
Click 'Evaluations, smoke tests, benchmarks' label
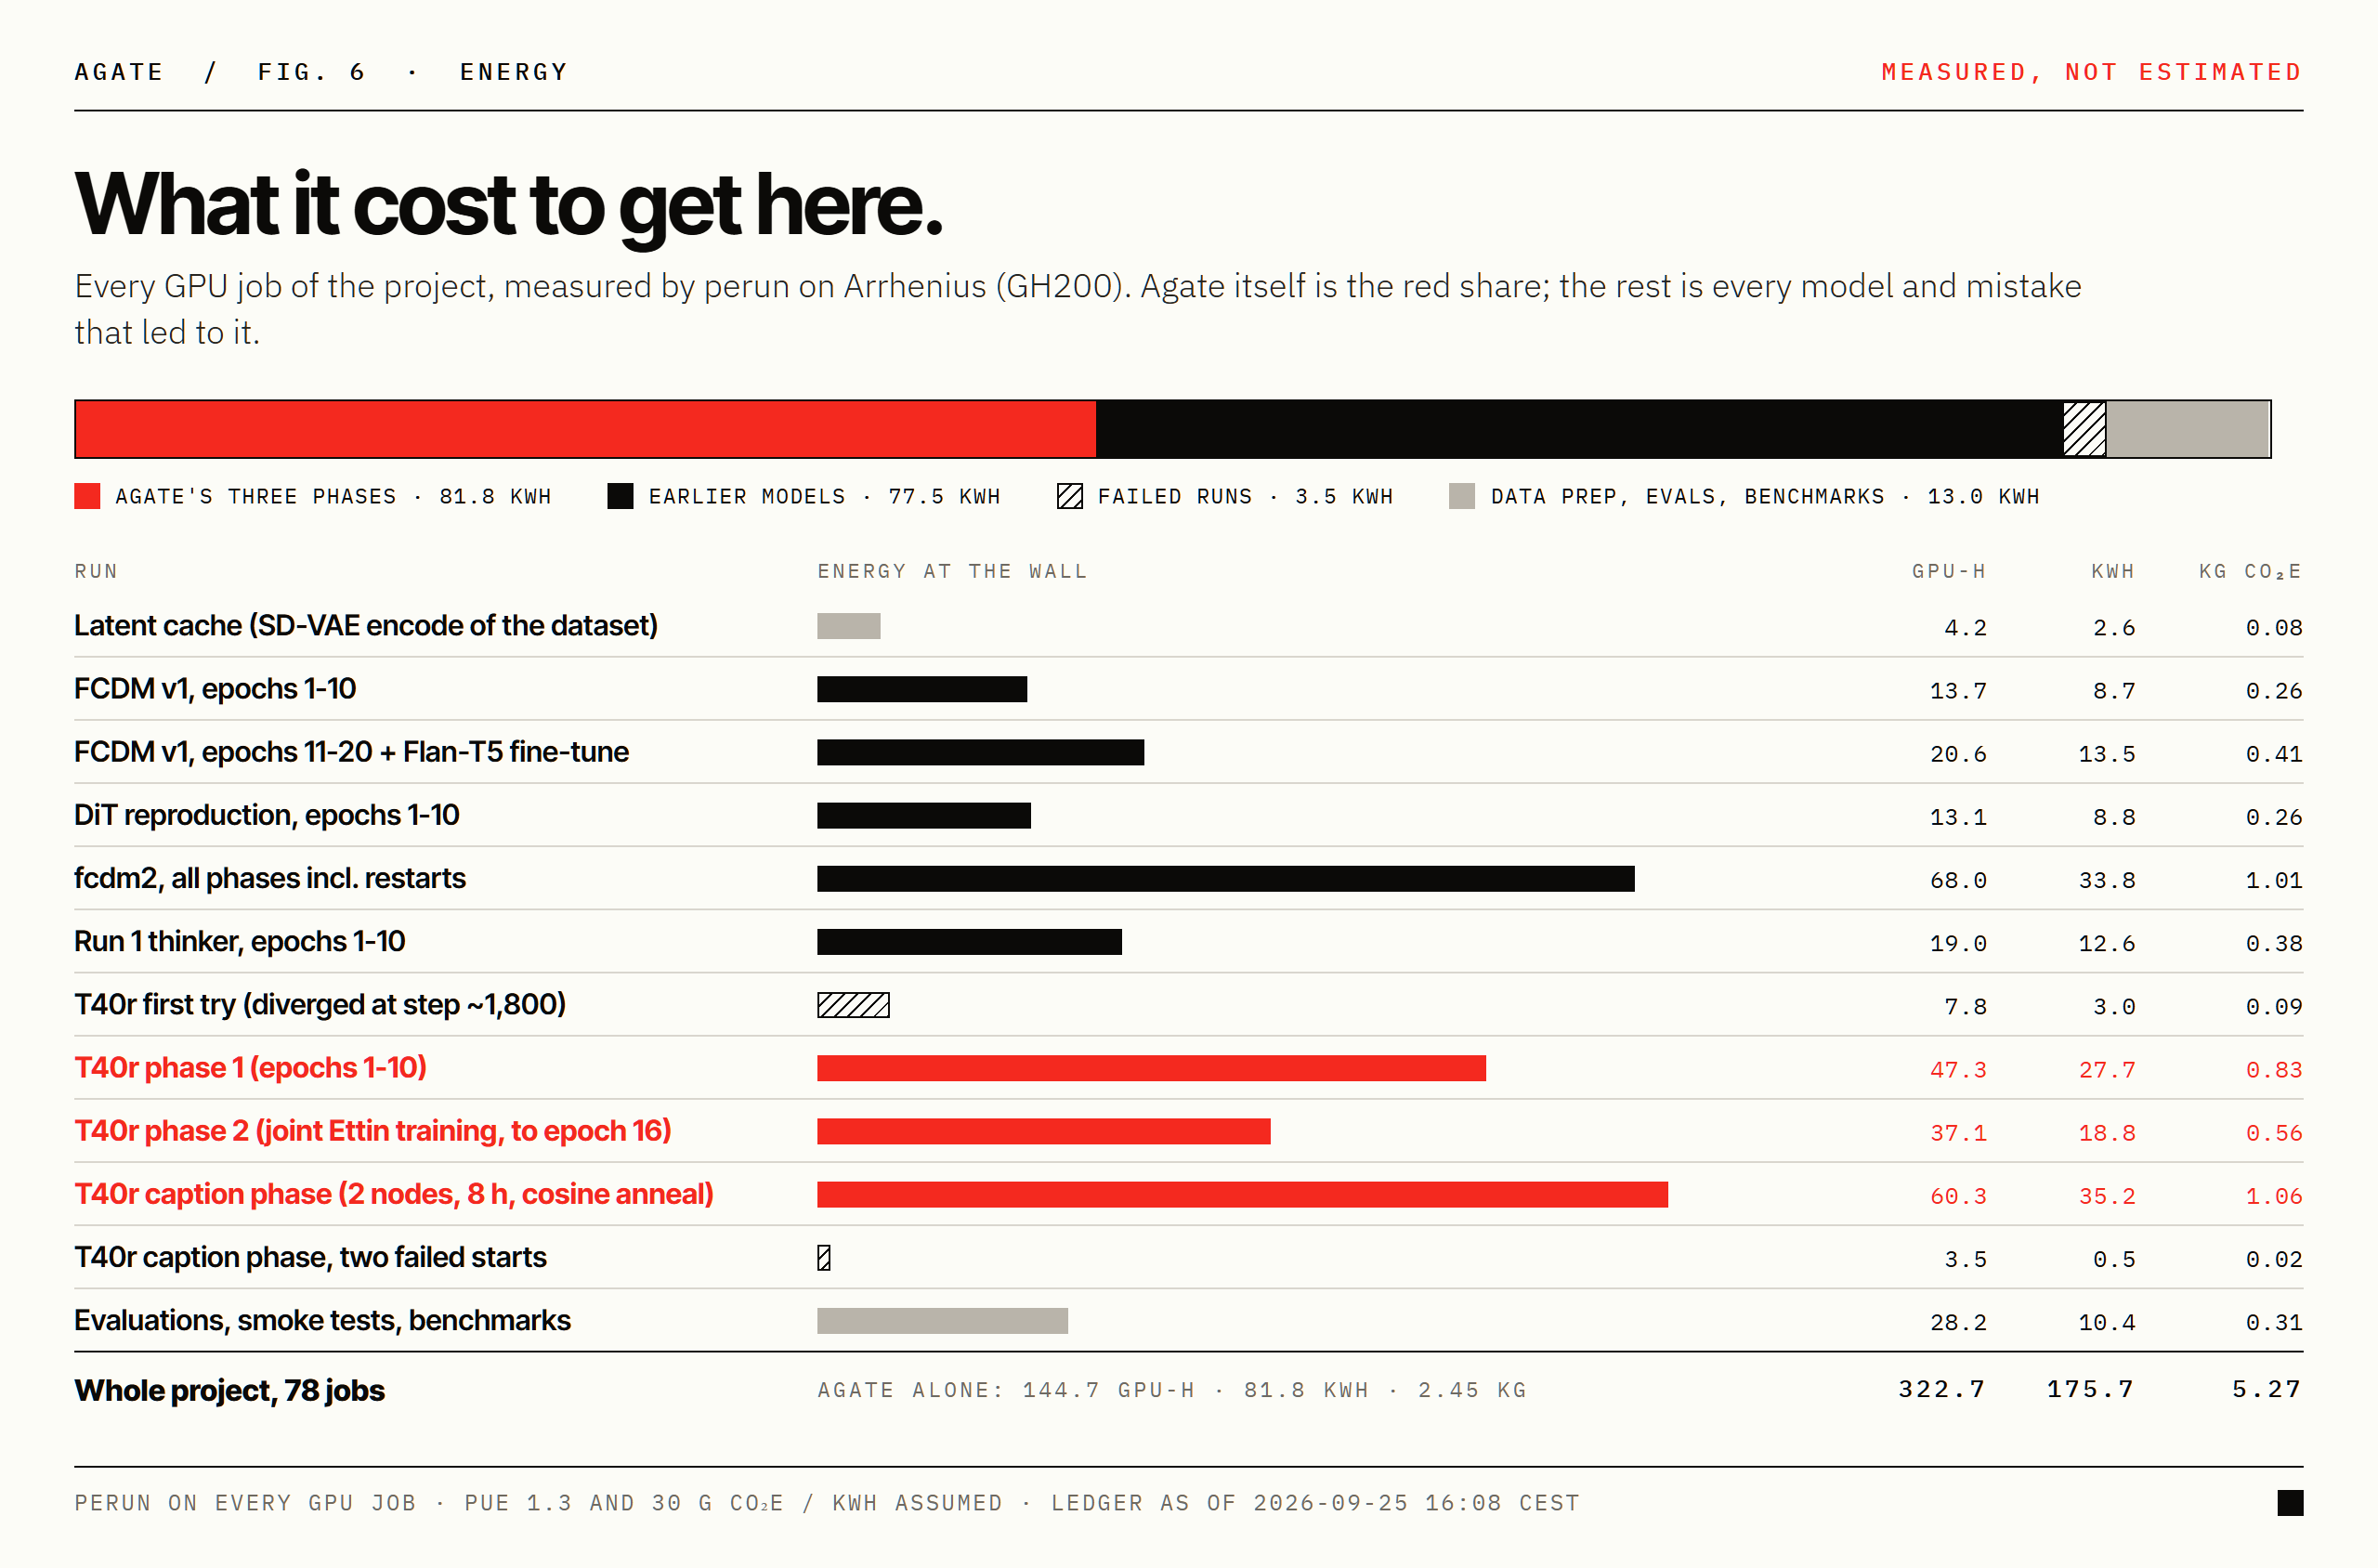point(322,1320)
